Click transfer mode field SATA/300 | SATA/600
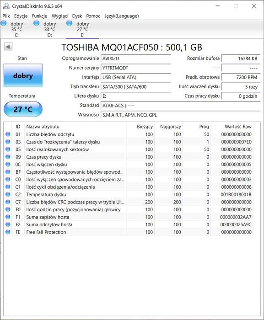The height and width of the screenshot is (320, 264). point(136,87)
